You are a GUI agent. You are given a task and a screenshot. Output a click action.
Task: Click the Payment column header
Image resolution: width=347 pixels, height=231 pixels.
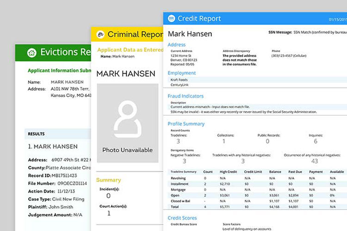(x=316, y=172)
